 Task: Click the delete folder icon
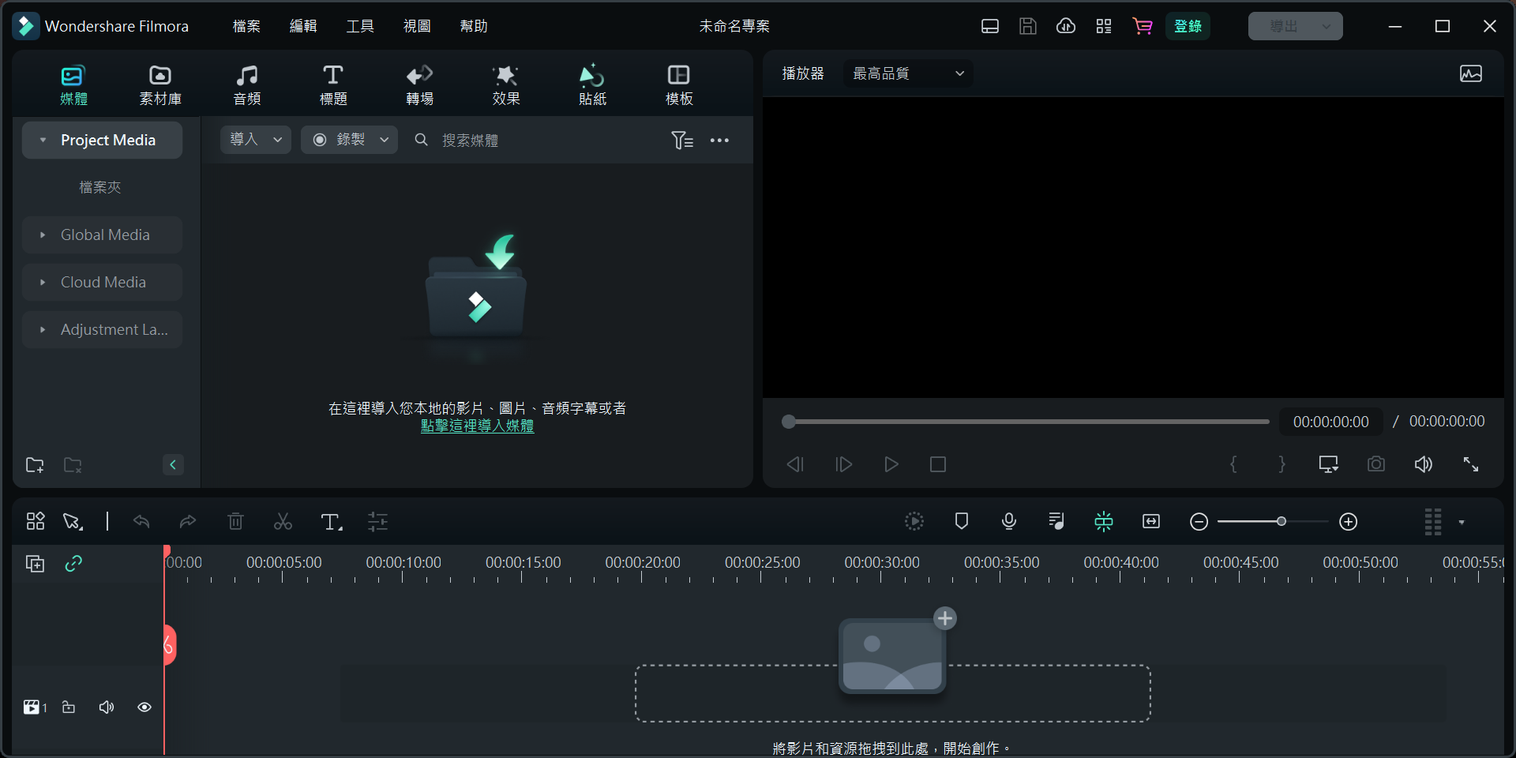(x=73, y=465)
